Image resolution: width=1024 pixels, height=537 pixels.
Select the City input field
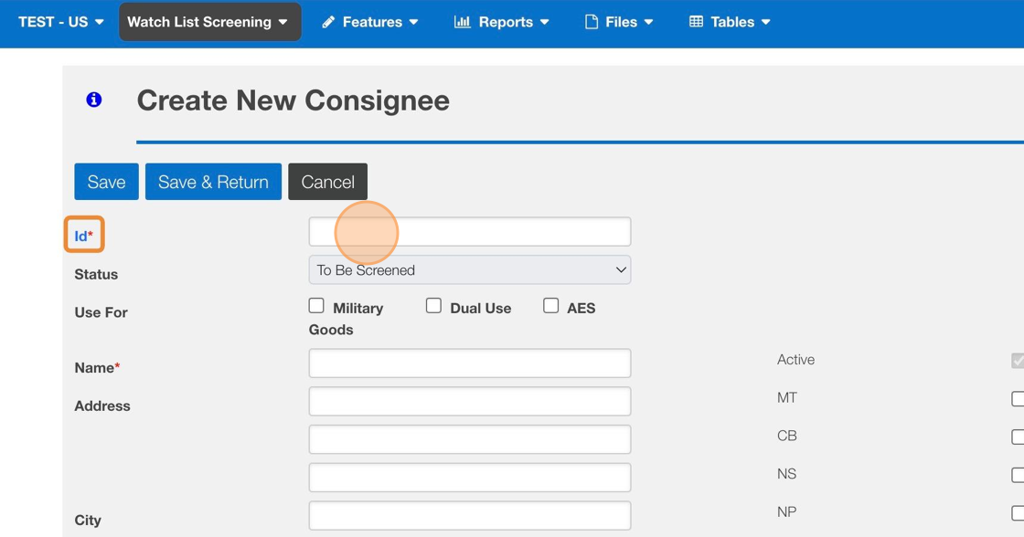[x=470, y=516]
